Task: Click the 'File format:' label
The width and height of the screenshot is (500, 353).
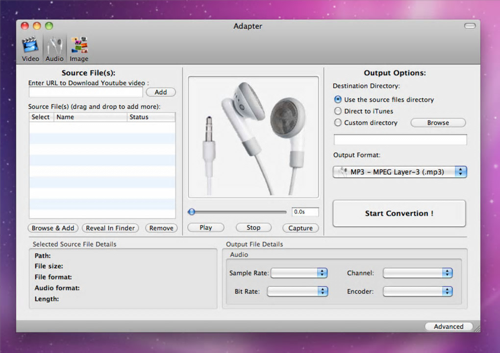Action: point(53,277)
